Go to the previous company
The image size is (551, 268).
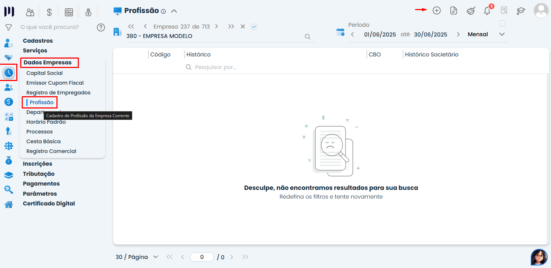pos(145,26)
